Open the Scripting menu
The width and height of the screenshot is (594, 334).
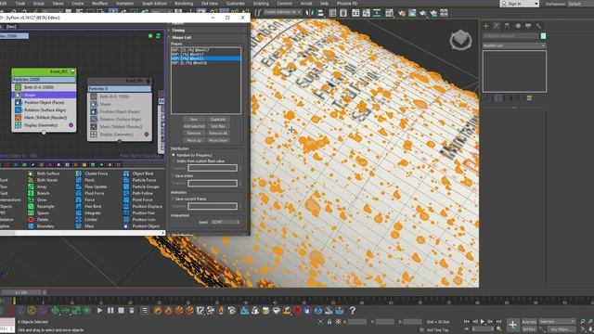261,4
